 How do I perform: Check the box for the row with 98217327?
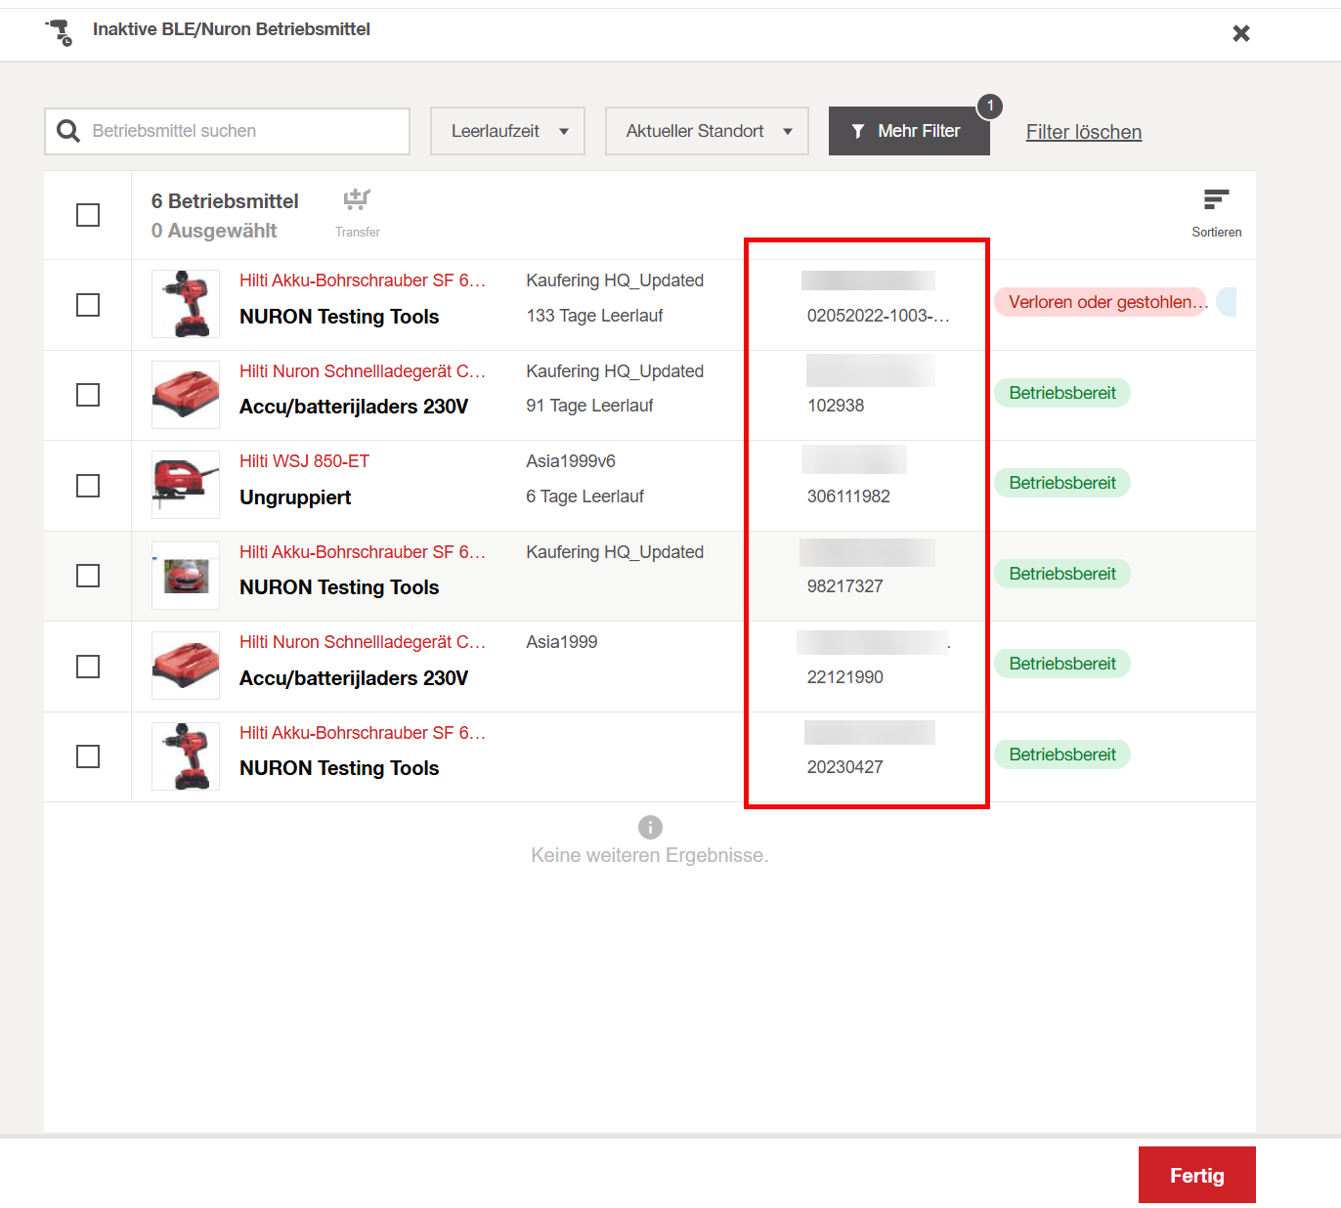coord(88,576)
